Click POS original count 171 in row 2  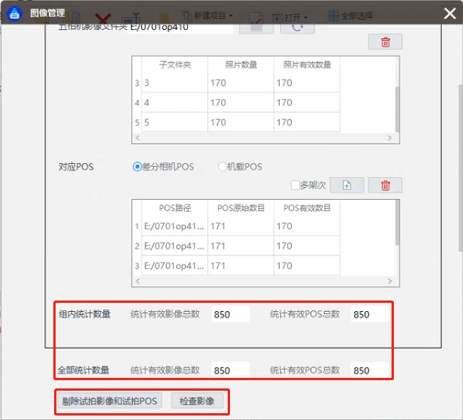pos(241,246)
